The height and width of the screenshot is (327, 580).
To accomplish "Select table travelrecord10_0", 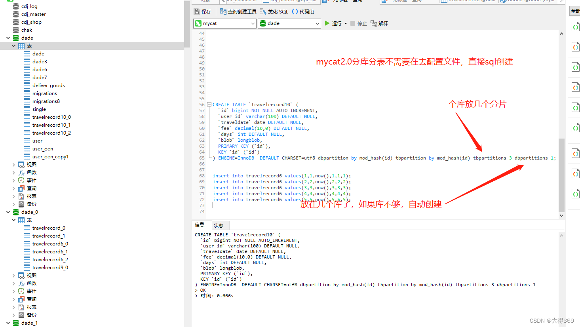I will coord(51,117).
